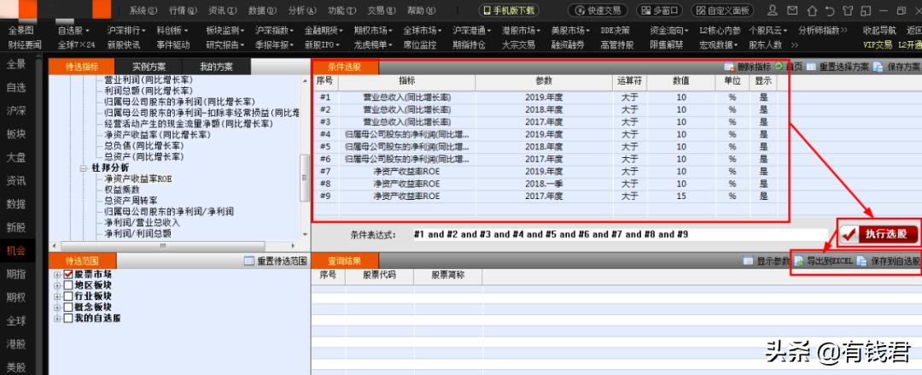922x375 pixels.
Task: Click the 导出到EXCEL export icon
Action: tap(799, 261)
